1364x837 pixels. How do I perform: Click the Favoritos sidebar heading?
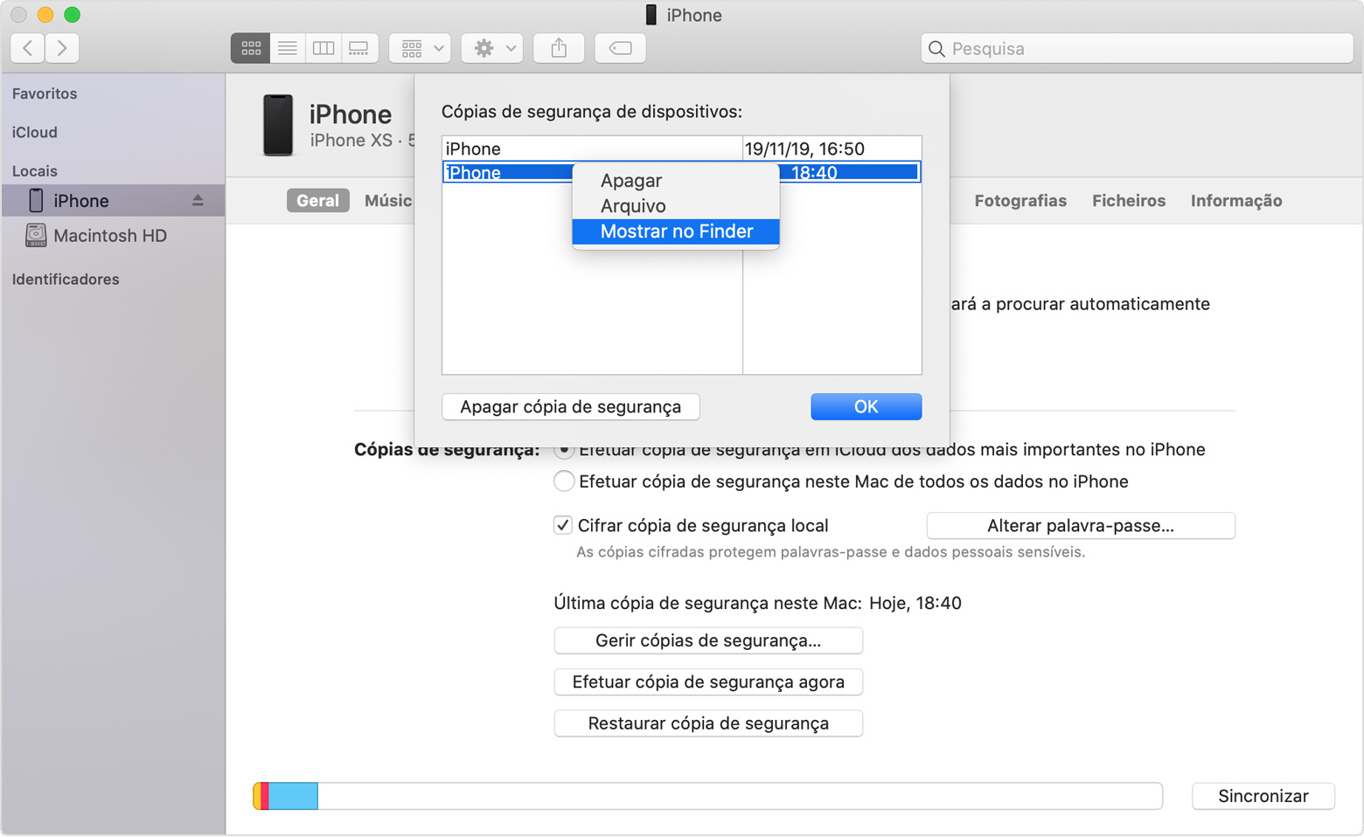click(45, 93)
